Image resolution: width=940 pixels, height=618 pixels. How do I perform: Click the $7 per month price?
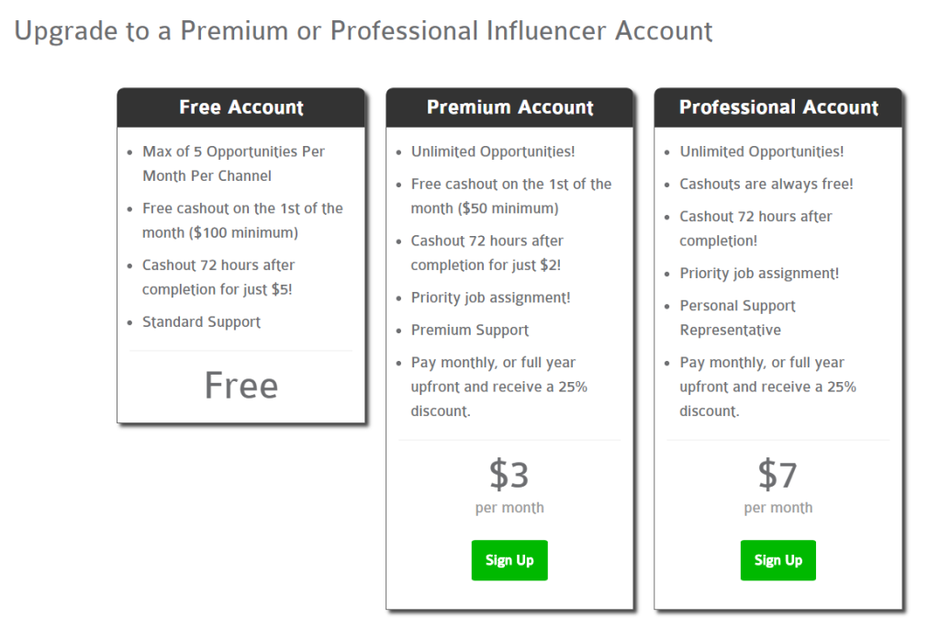point(778,485)
